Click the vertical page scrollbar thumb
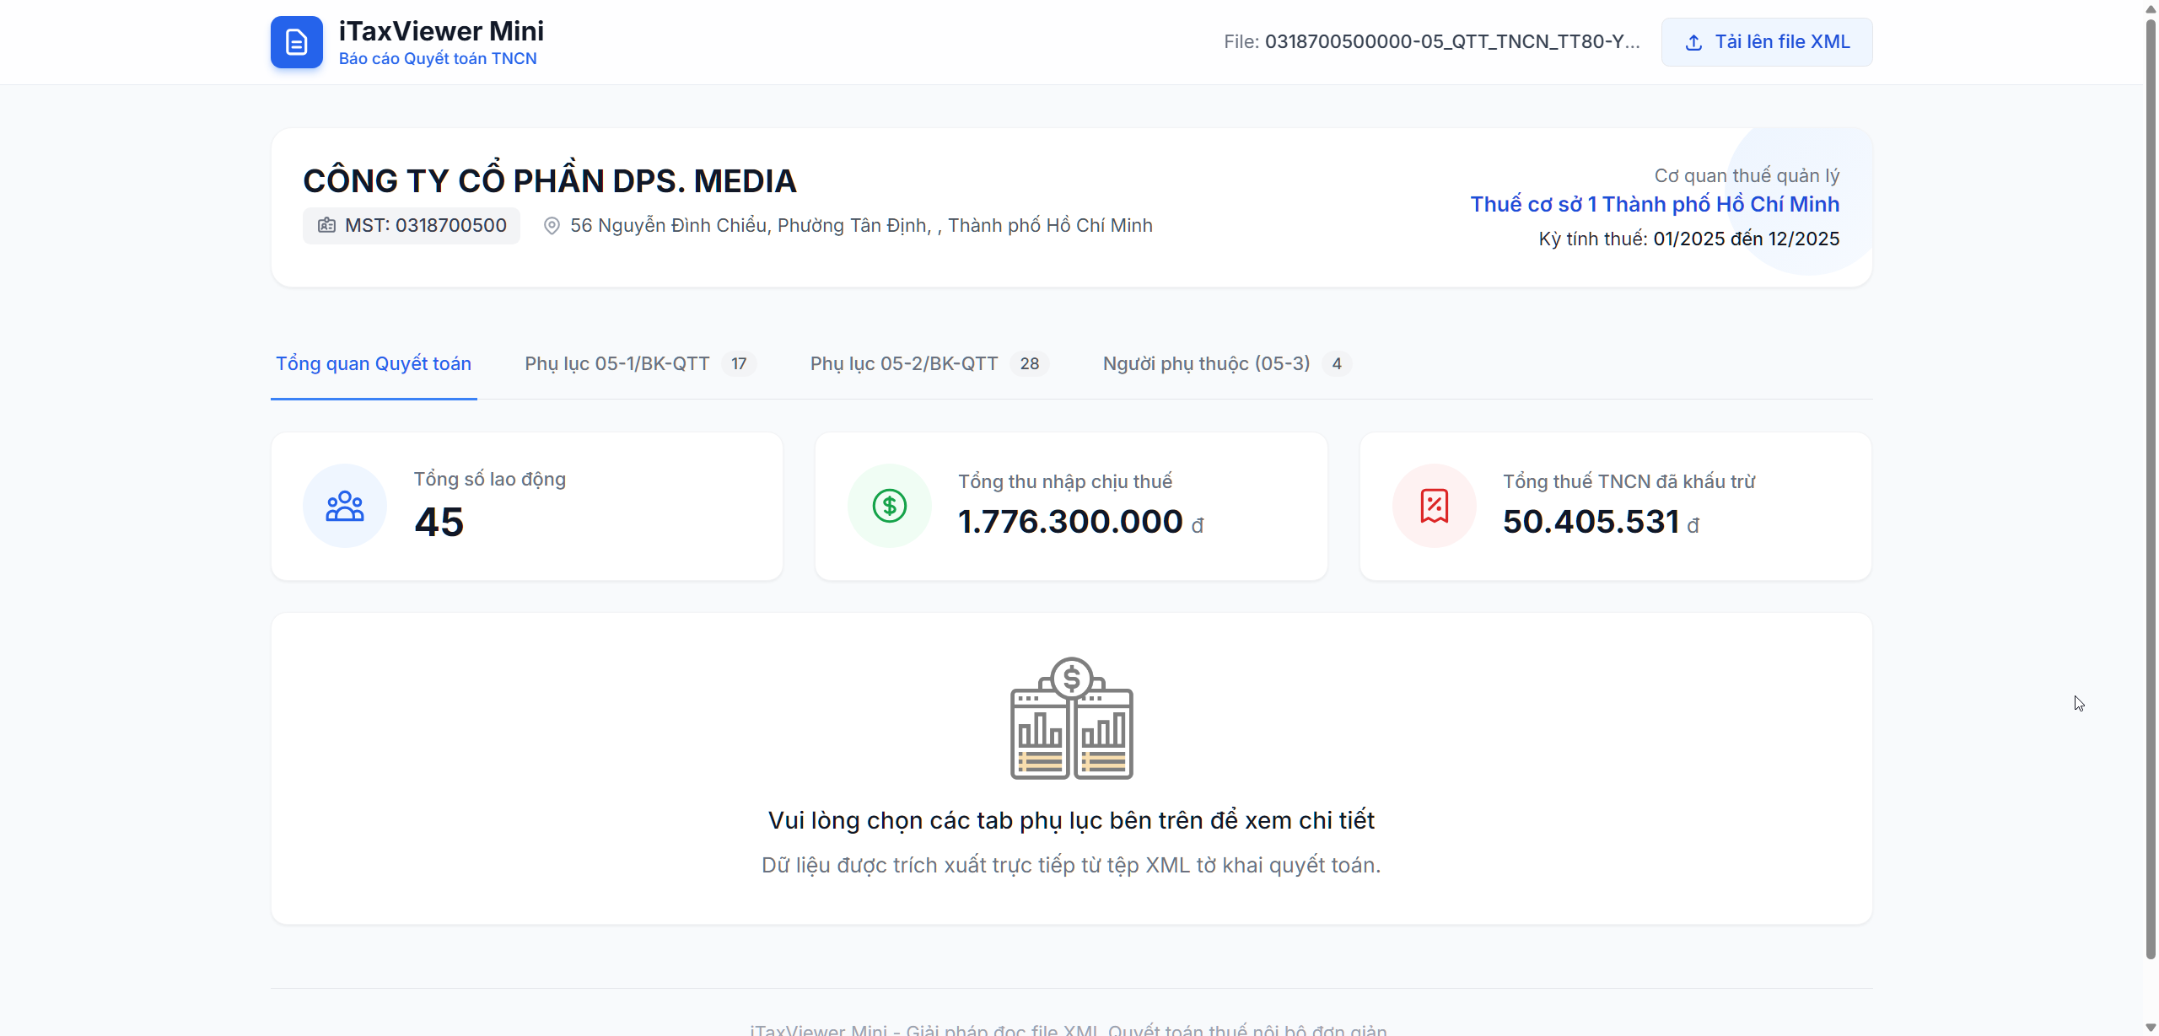This screenshot has height=1036, width=2159. (x=2151, y=489)
